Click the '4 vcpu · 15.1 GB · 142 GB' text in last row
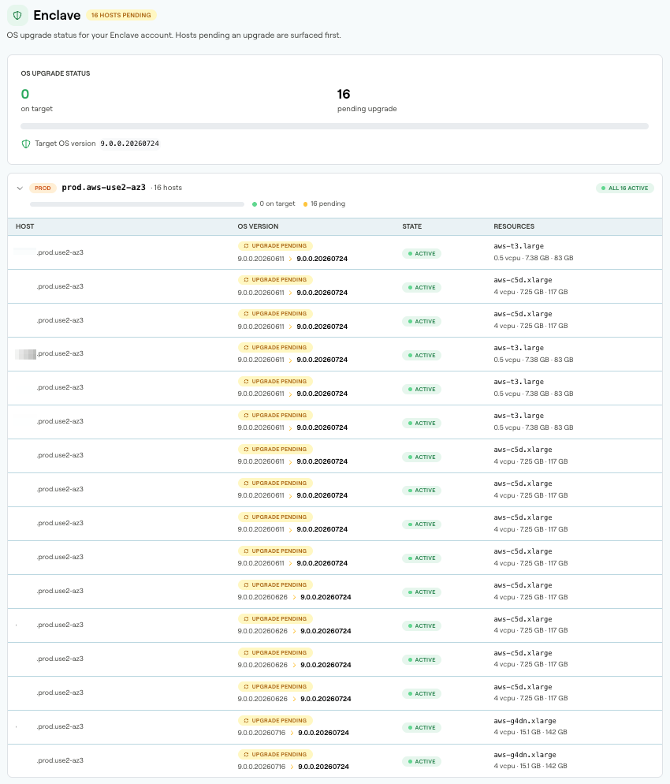Viewport: 670px width, 784px height. (x=530, y=766)
